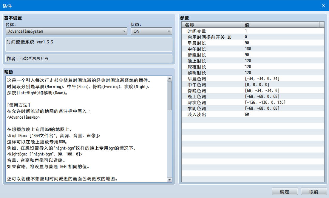
Task: Click the help panel scrollbar thumb
Action: tap(169, 95)
